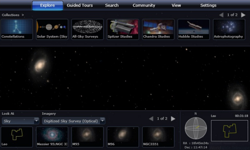Open the Astrophotography collection
Image resolution: width=250 pixels, height=150 pixels.
click(x=229, y=29)
